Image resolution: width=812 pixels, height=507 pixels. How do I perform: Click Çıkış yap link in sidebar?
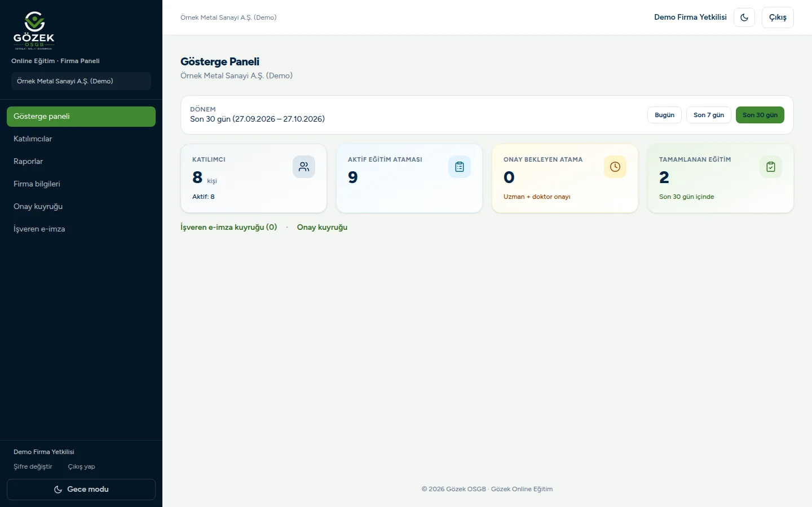pos(82,466)
